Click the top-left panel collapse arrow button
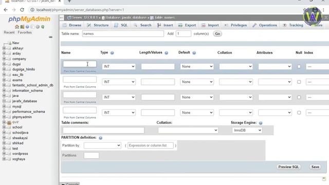 (62, 17)
